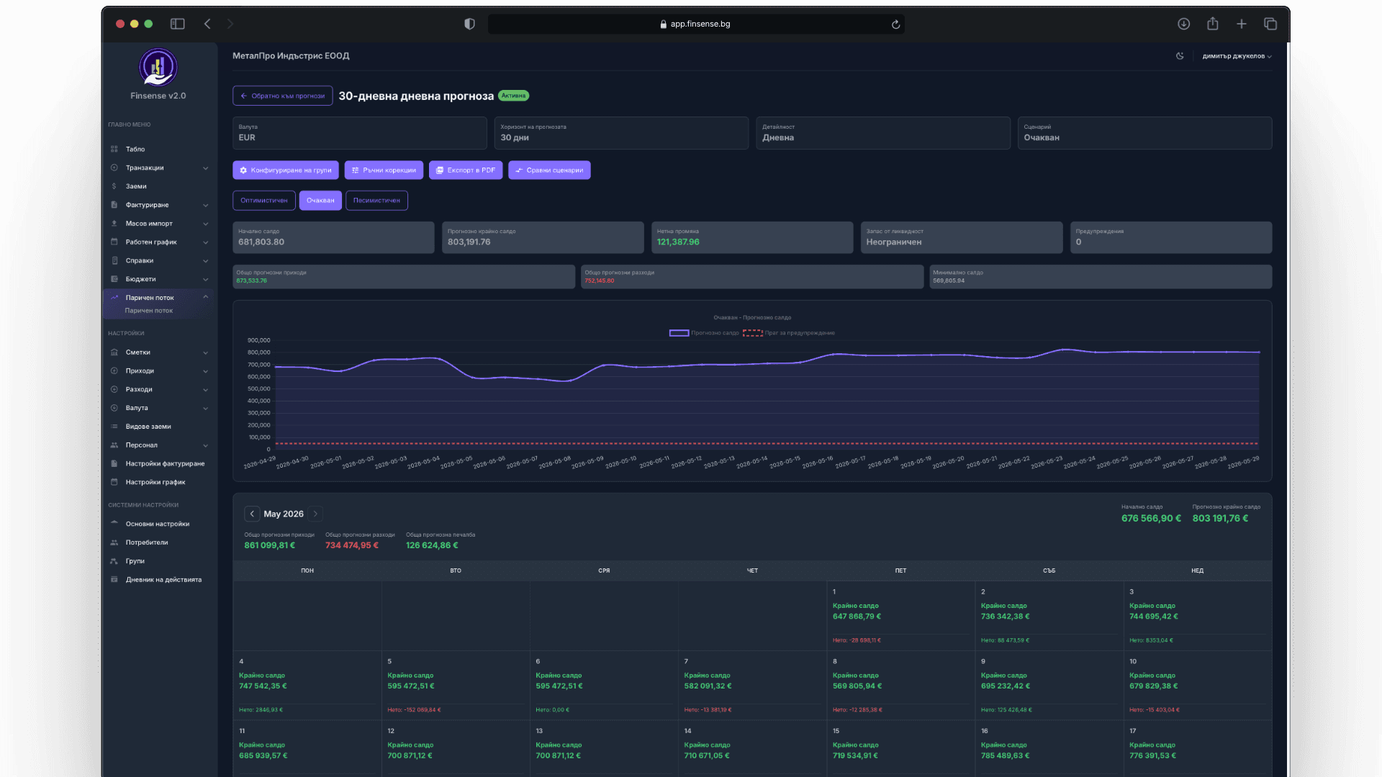
Task: Open the Safari downloads icon
Action: [x=1183, y=24]
